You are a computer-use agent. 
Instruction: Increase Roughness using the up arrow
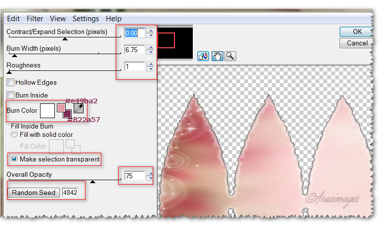click(150, 64)
